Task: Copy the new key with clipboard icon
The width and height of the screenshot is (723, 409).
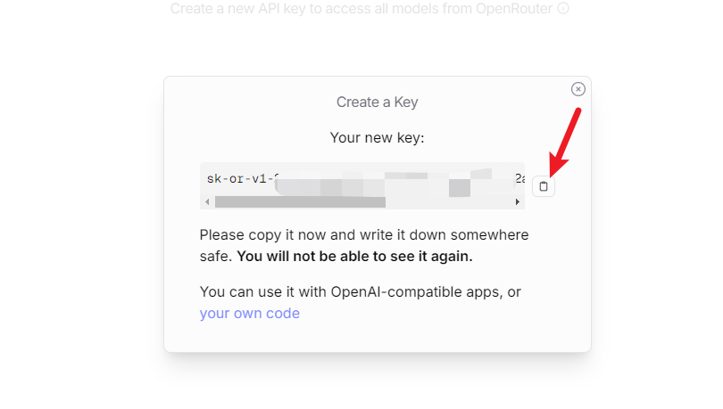Action: tap(544, 186)
